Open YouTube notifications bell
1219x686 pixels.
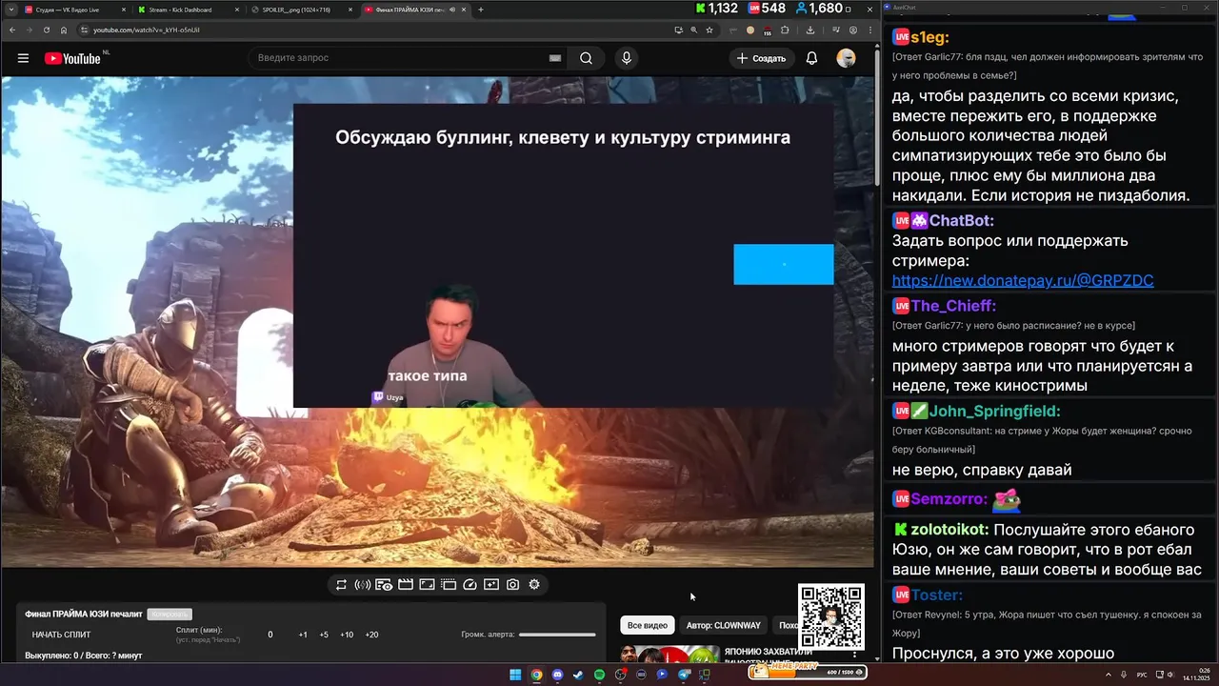(x=811, y=58)
